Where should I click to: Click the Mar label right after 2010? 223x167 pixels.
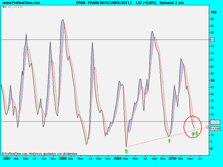(x=181, y=159)
